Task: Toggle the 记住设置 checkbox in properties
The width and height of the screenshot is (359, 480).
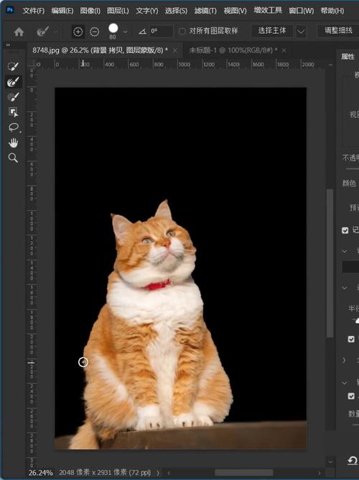Action: coord(345,230)
